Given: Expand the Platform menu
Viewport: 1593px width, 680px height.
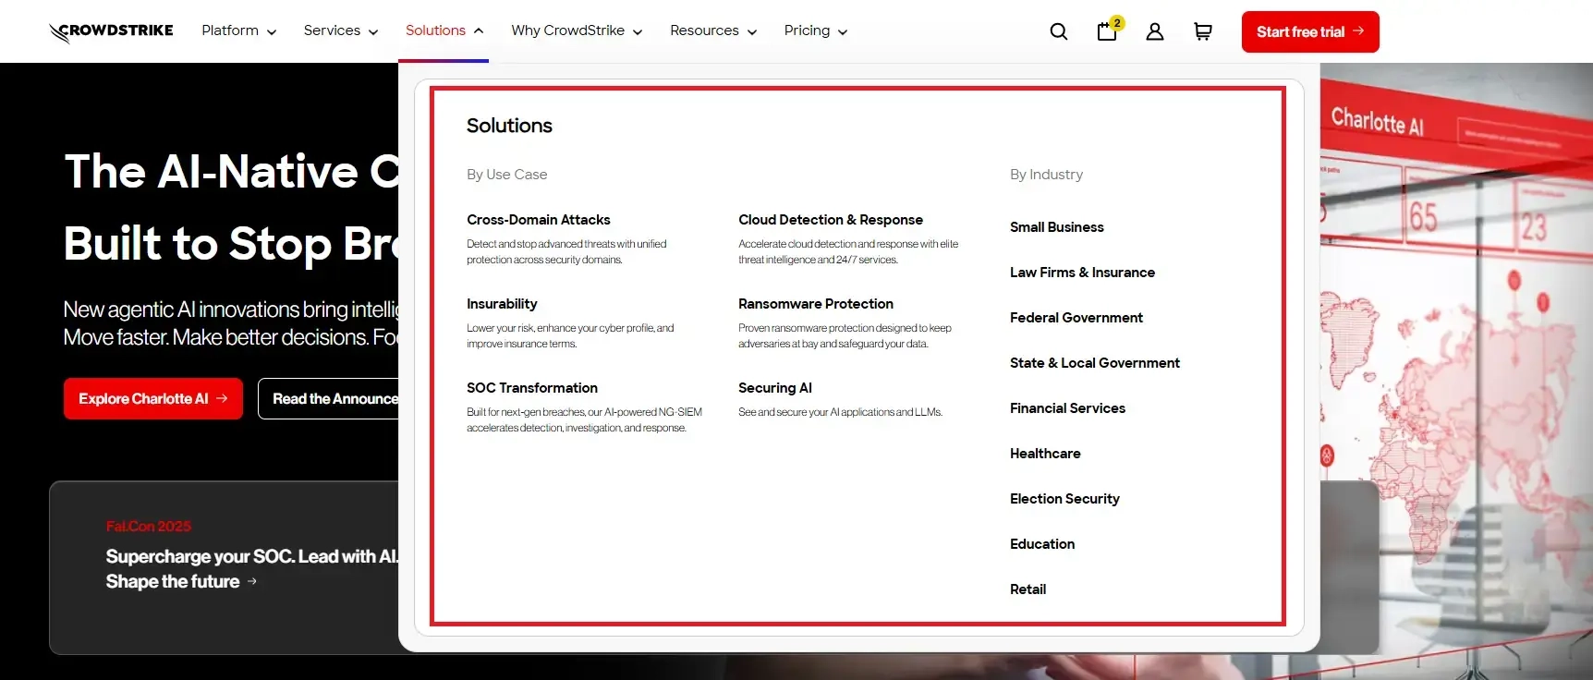Looking at the screenshot, I should (x=239, y=30).
